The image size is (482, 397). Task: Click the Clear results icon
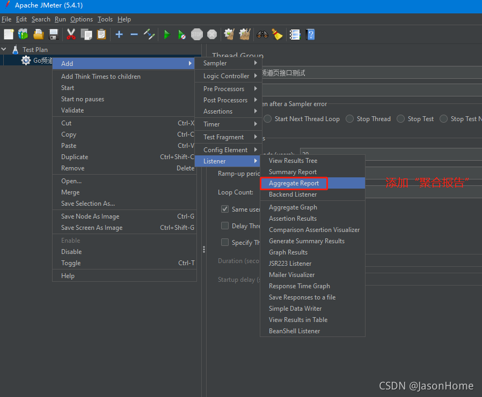tap(229, 34)
